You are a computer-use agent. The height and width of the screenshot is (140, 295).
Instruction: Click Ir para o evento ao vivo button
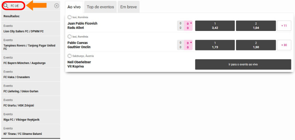[x=243, y=64]
